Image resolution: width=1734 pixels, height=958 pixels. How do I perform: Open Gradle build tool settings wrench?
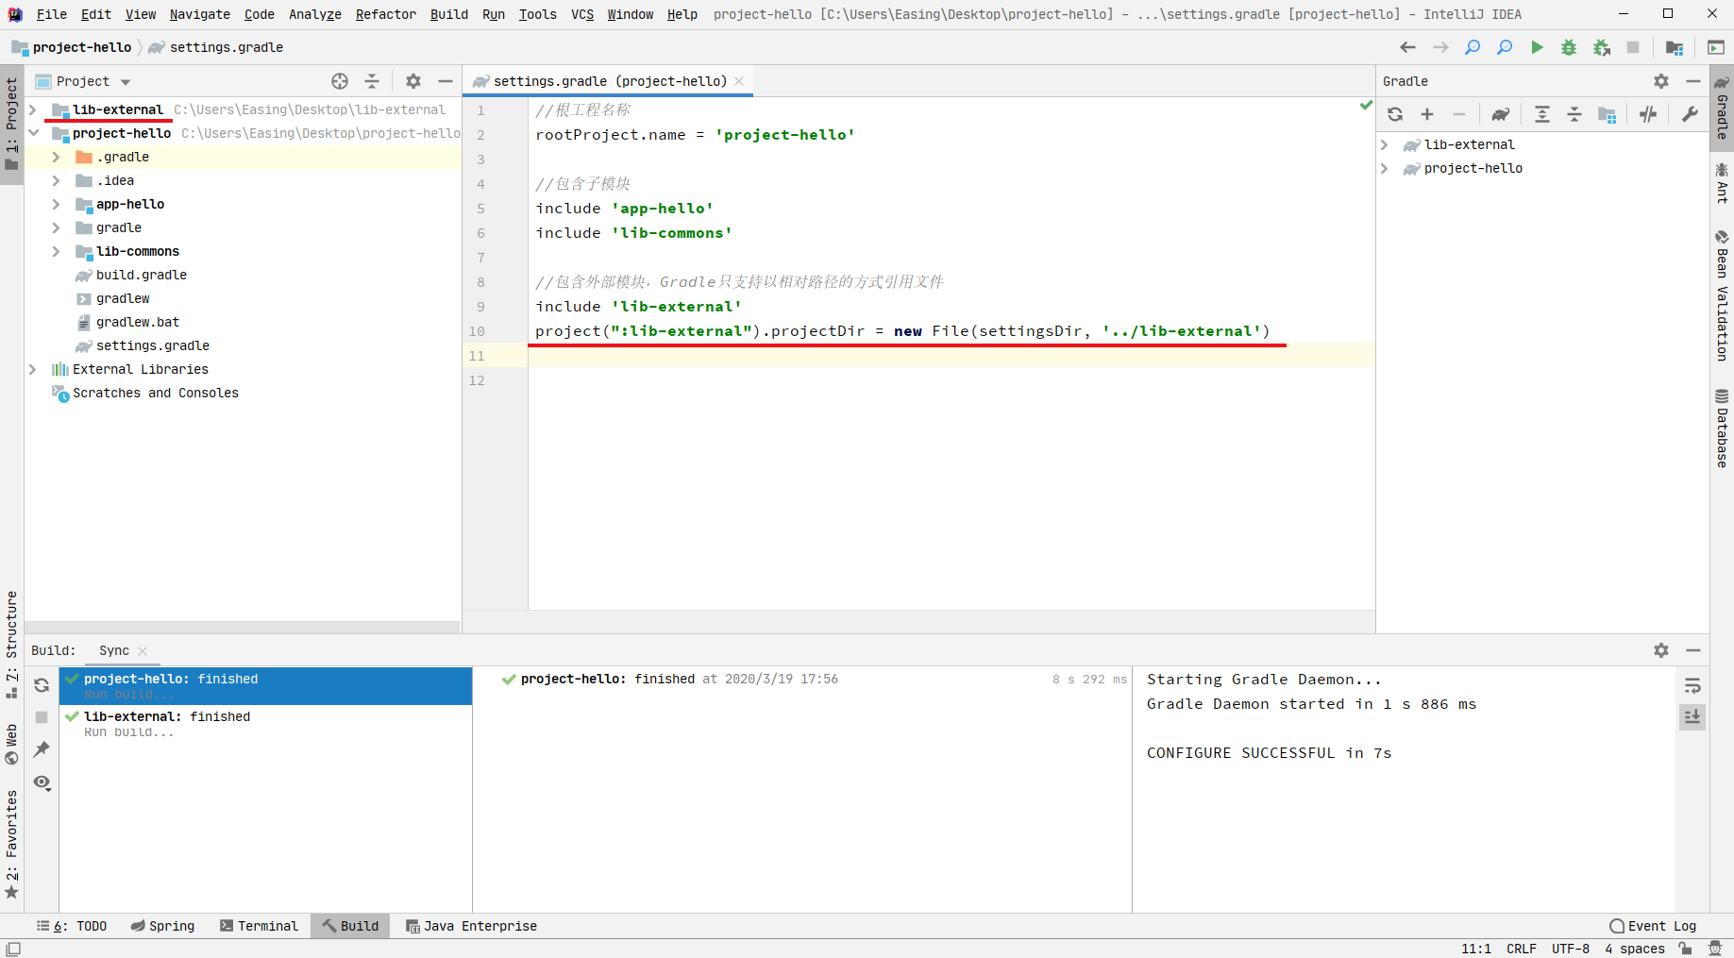(x=1690, y=114)
